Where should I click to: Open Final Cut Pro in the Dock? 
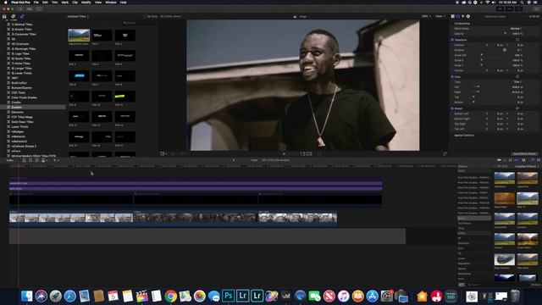point(141,296)
